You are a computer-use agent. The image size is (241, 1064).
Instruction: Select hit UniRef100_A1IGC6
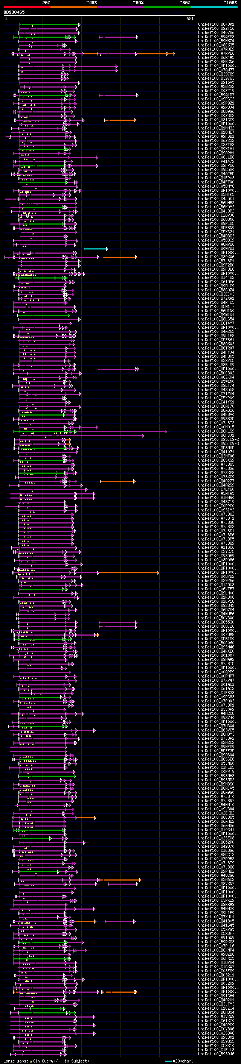point(216,548)
